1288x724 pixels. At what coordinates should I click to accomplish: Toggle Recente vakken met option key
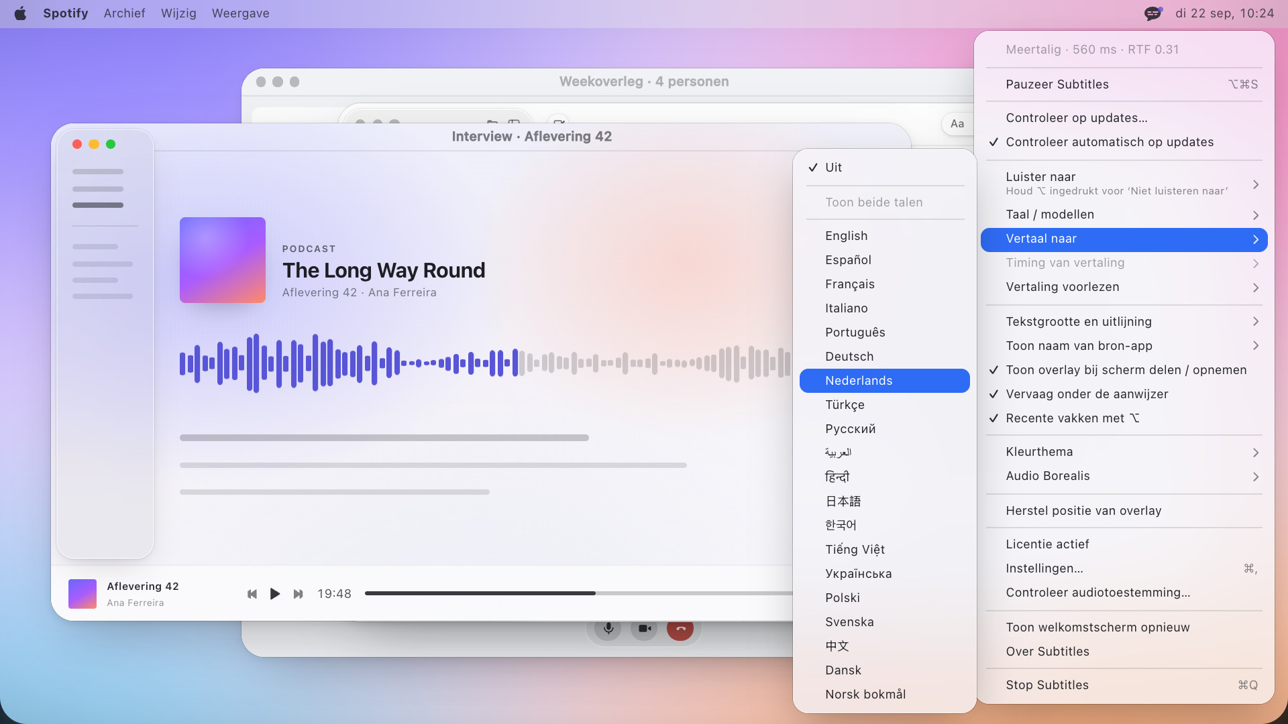click(x=1124, y=418)
